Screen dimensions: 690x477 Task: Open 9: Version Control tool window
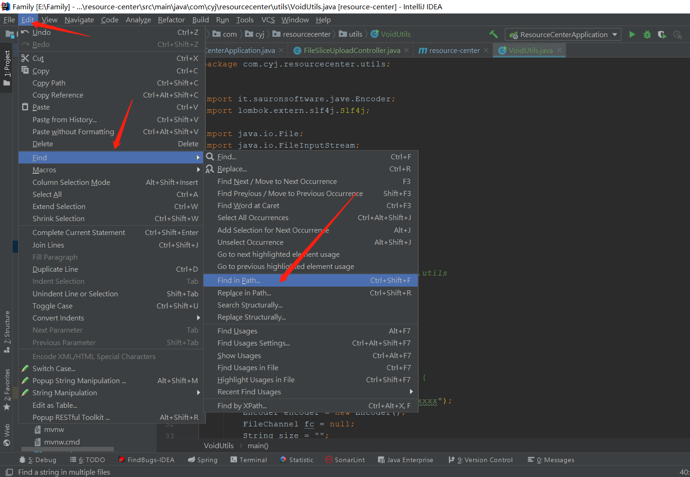(x=480, y=460)
